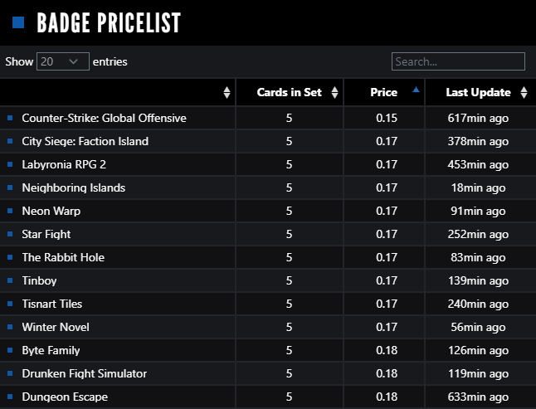Open the Show entries count dropdown
This screenshot has width=536, height=409.
pos(63,61)
